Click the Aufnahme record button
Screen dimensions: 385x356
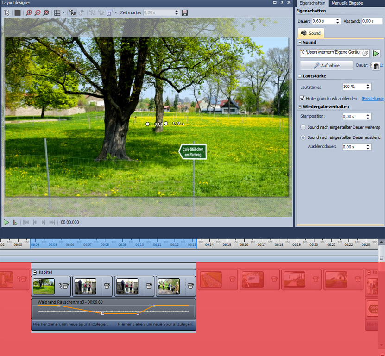tap(326, 66)
